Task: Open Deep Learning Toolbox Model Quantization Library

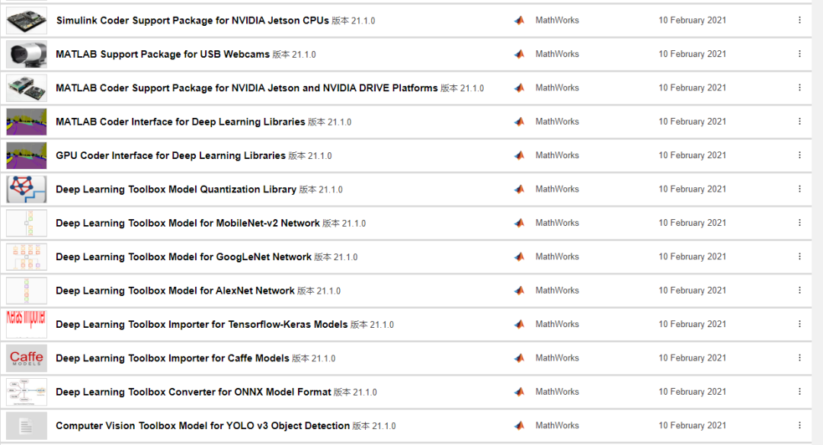Action: 176,189
